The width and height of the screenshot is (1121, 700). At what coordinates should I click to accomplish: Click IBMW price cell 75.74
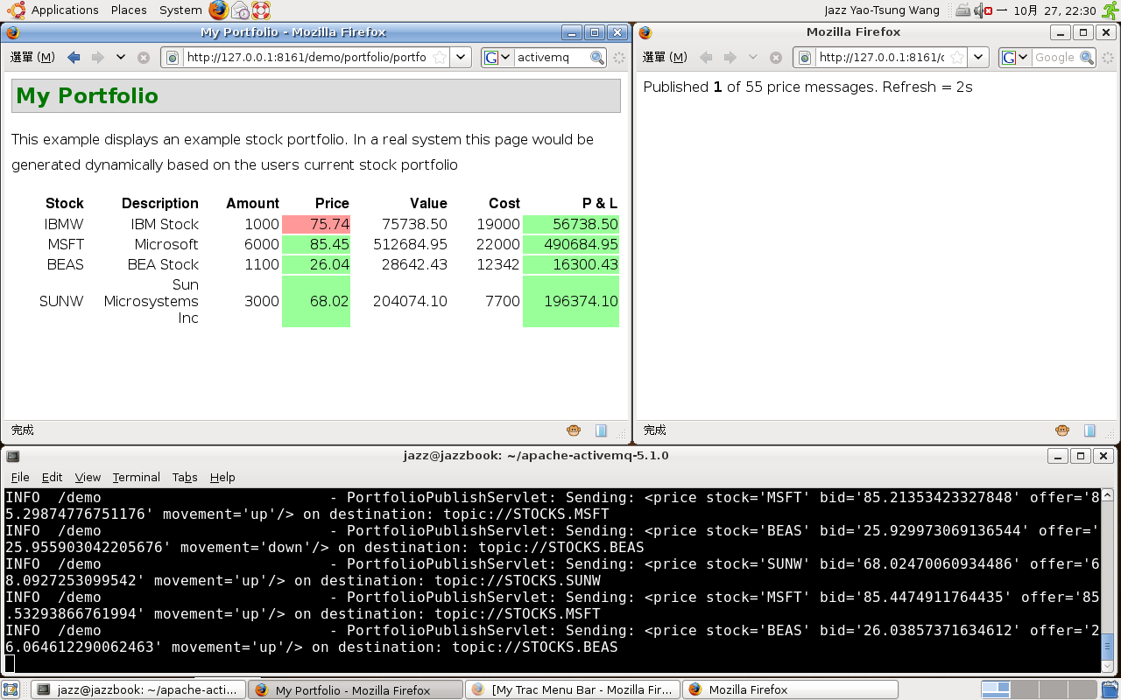[316, 224]
